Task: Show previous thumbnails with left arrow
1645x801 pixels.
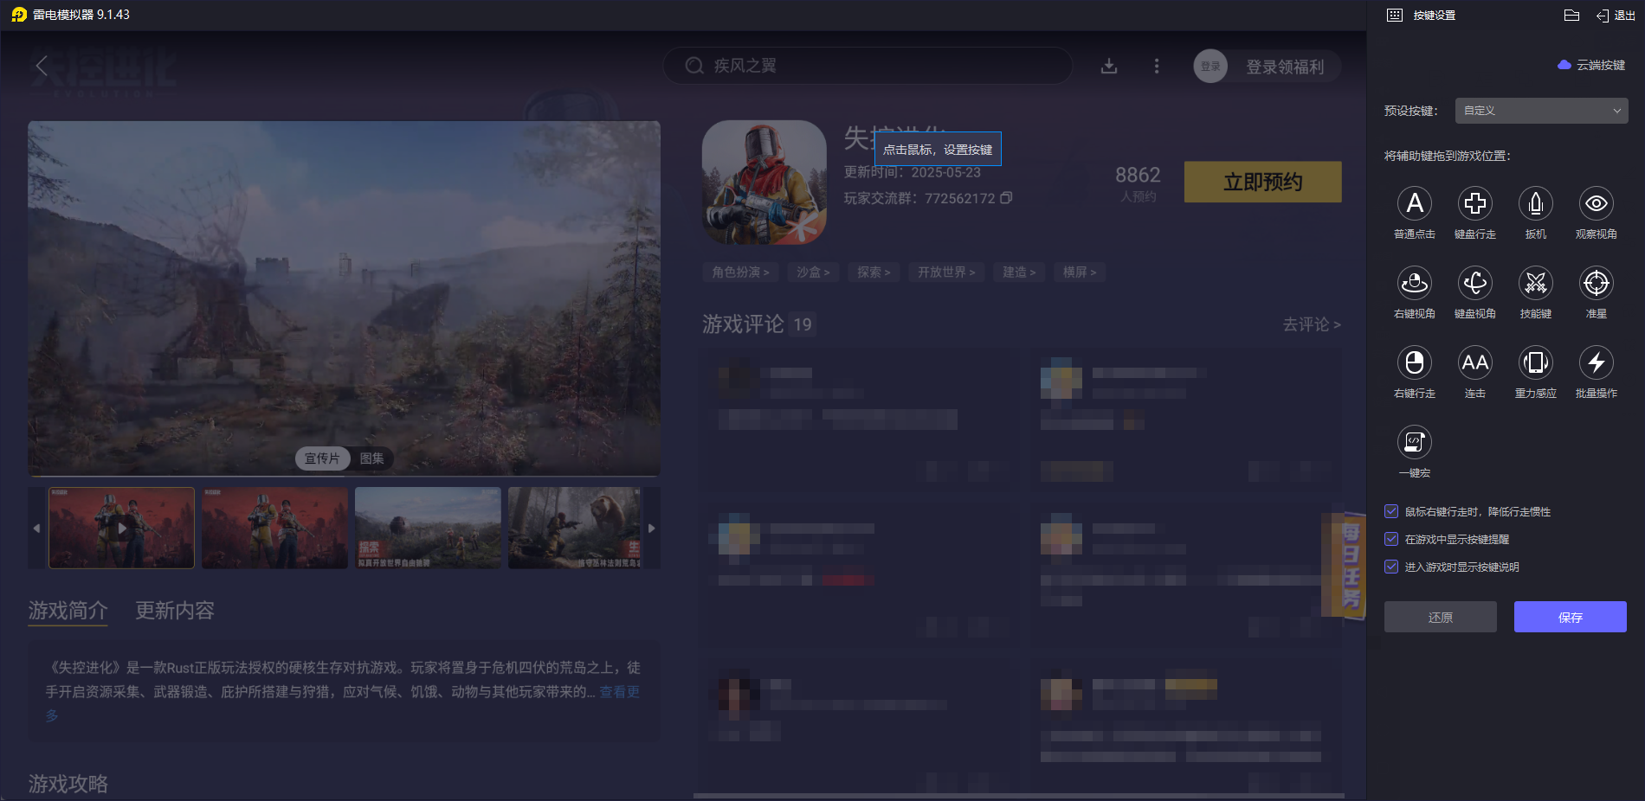Action: (x=36, y=528)
